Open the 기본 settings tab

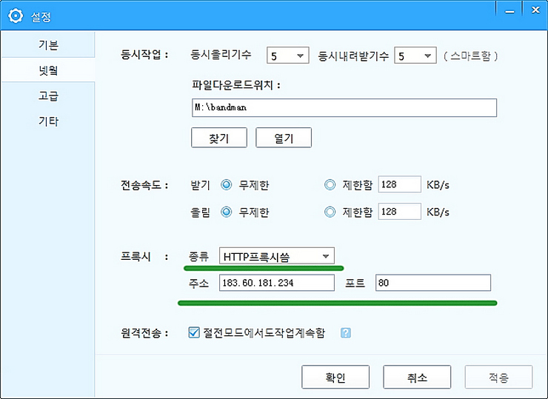(48, 44)
